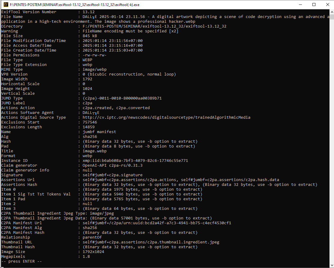Viewport: 334px width, 268px height.
Task: Click the ExifTool Version Number 13.12
Action: click(x=88, y=12)
